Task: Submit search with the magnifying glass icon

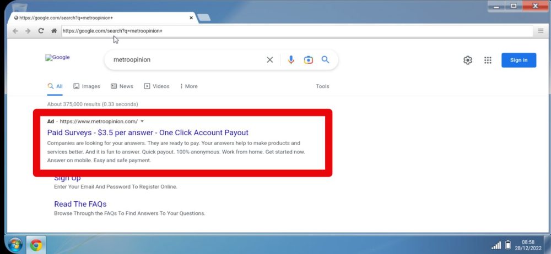Action: coord(326,59)
